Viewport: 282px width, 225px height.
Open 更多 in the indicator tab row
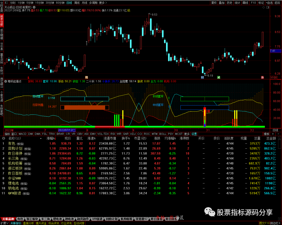(187, 134)
